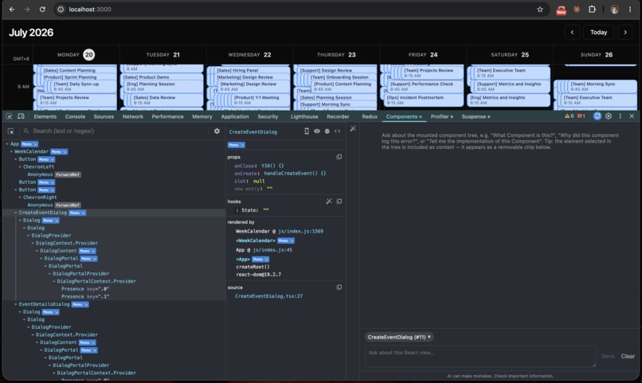The width and height of the screenshot is (642, 383).
Task: Collapse the CreateEventDialog tree node
Action: pyautogui.click(x=16, y=213)
